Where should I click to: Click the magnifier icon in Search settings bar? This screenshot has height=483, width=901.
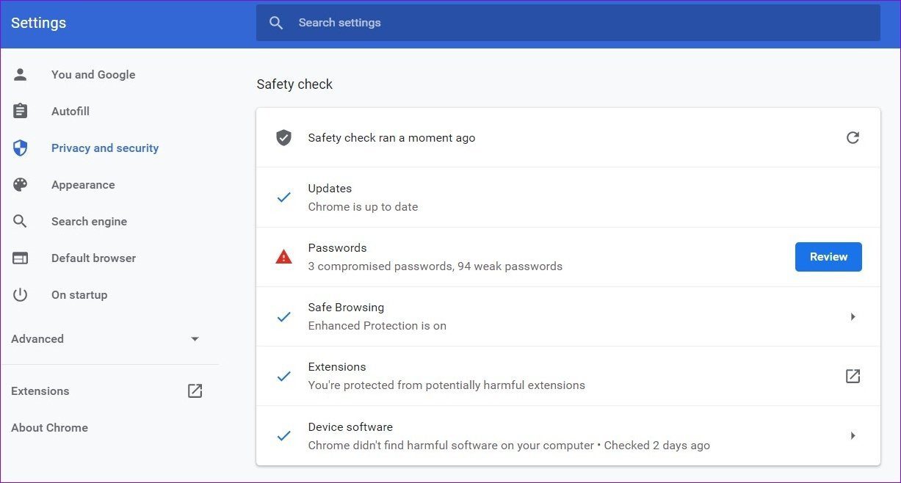point(276,23)
